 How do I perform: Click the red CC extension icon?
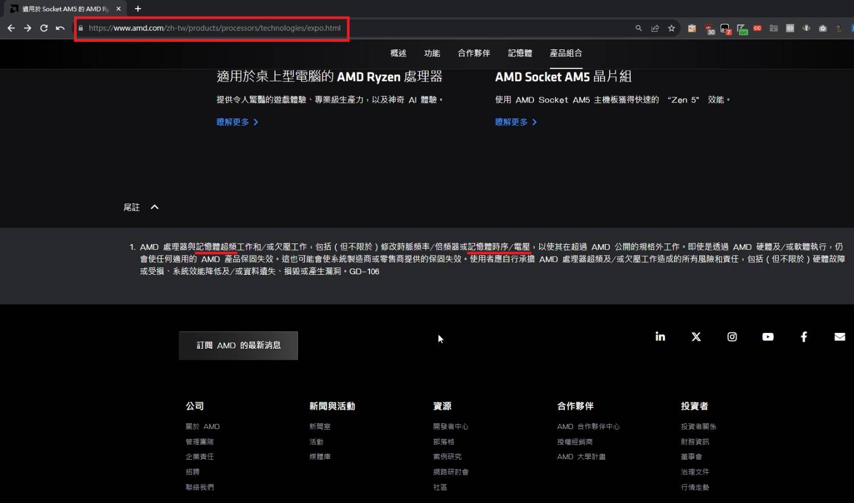pyautogui.click(x=757, y=28)
